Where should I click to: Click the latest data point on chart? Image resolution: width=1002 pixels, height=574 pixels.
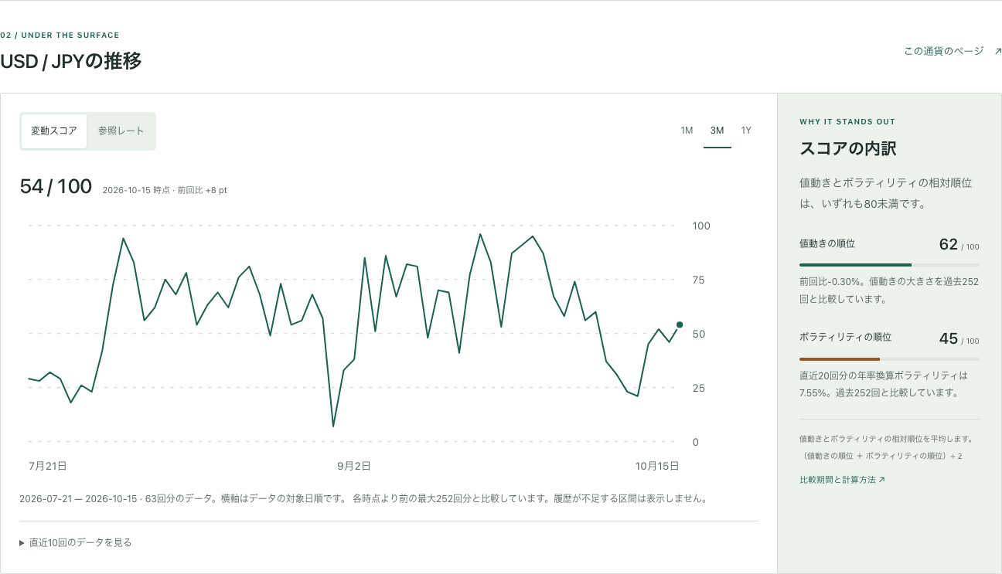[x=680, y=324]
